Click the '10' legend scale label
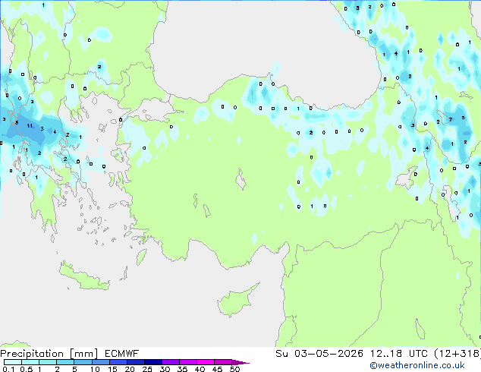The width and height of the screenshot is (481, 372). point(95,369)
